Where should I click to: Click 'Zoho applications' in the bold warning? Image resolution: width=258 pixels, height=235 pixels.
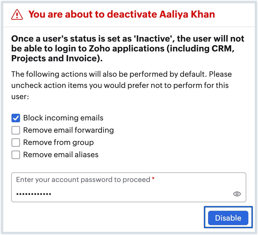tap(127, 48)
